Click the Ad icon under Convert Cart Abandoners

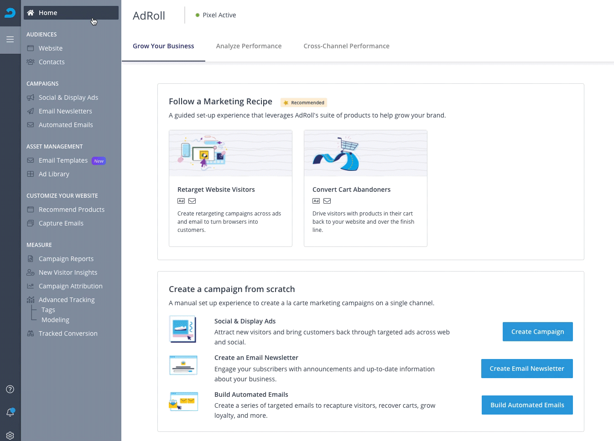(316, 201)
